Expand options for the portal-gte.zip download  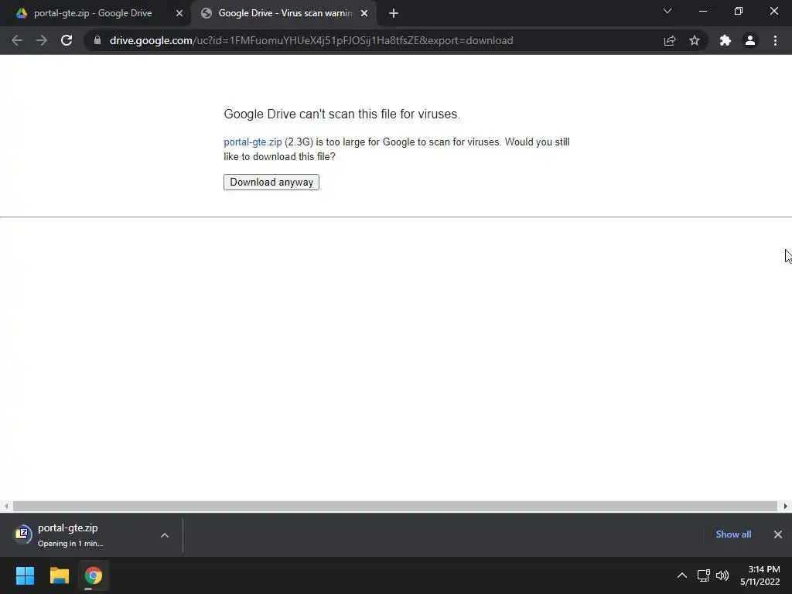(164, 535)
